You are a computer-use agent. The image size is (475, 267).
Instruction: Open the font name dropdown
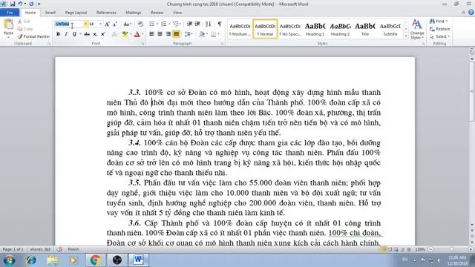pyautogui.click(x=86, y=24)
